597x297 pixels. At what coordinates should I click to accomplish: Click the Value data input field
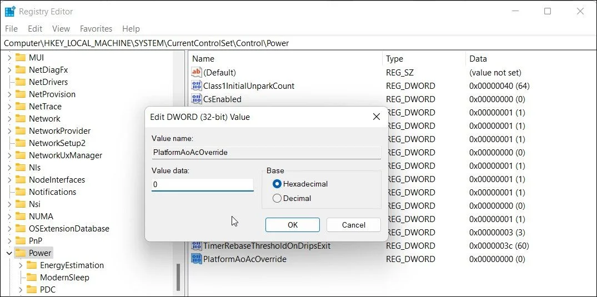(x=202, y=185)
